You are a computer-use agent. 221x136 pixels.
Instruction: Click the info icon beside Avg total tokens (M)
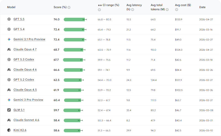(167, 10)
